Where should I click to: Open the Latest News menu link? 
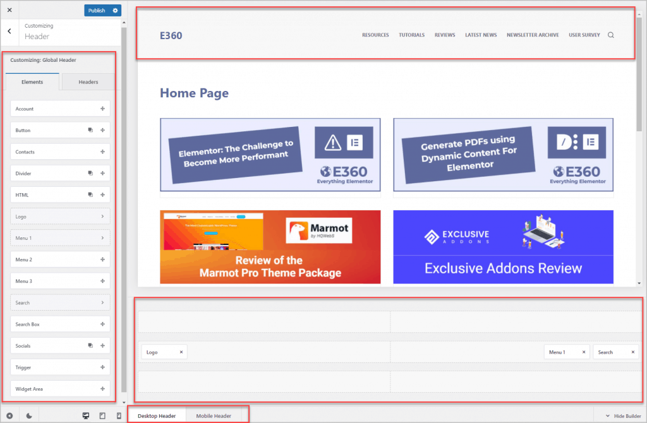481,35
